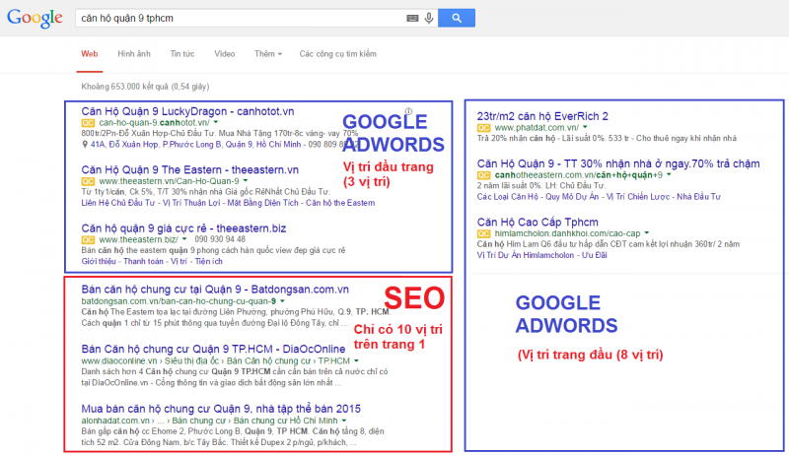This screenshot has width=789, height=455.
Task: Open 'Căn hộ the Eastern' sitelink
Action: (x=340, y=203)
